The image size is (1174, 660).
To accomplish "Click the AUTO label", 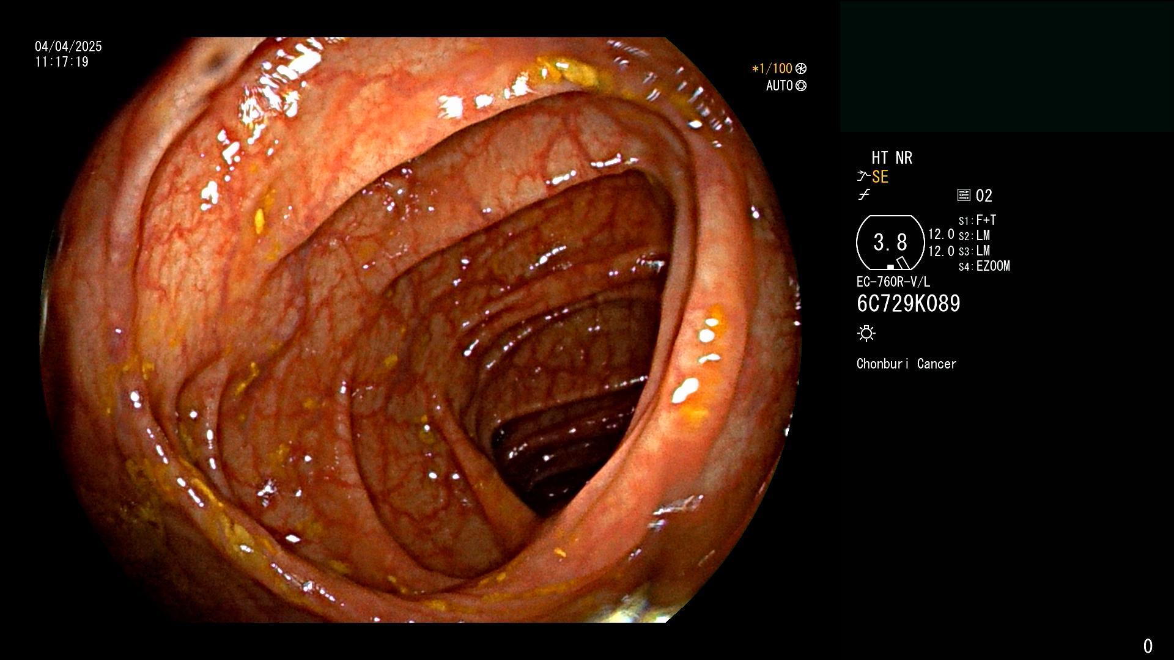I will (x=780, y=86).
